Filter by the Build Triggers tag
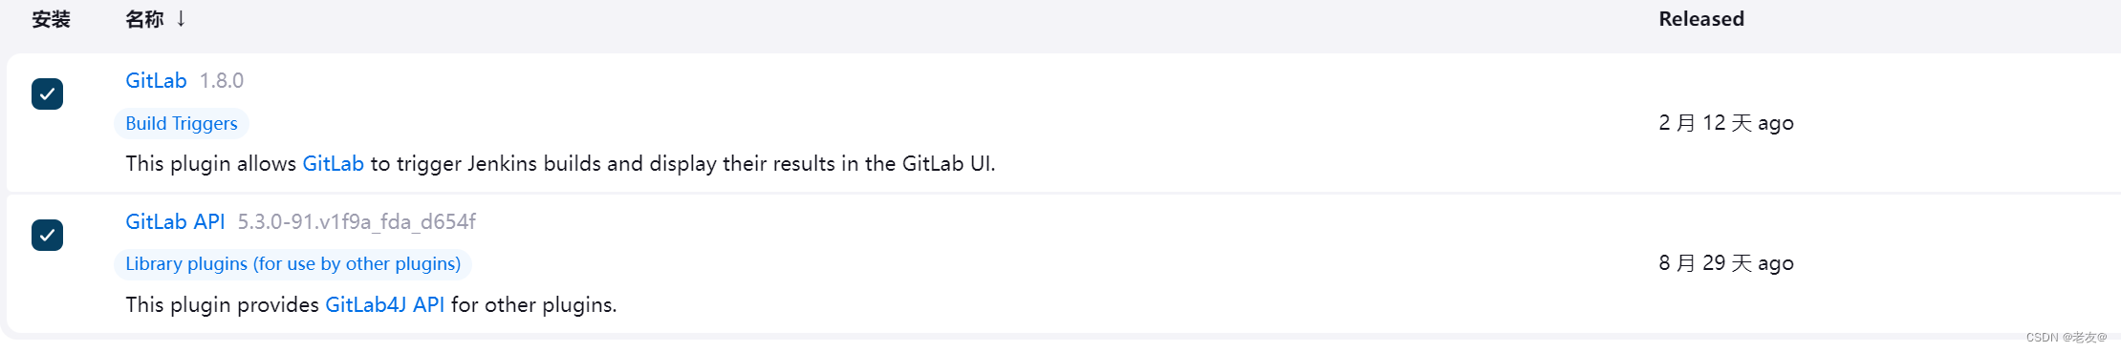Viewport: 2121px width, 352px height. 182,123
